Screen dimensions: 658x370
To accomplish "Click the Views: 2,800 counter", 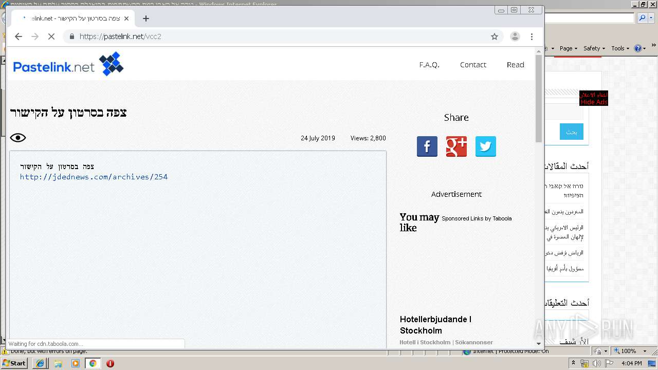I will 368,138.
